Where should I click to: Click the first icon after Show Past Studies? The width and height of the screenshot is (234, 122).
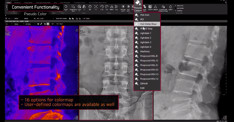(x=70, y=19)
